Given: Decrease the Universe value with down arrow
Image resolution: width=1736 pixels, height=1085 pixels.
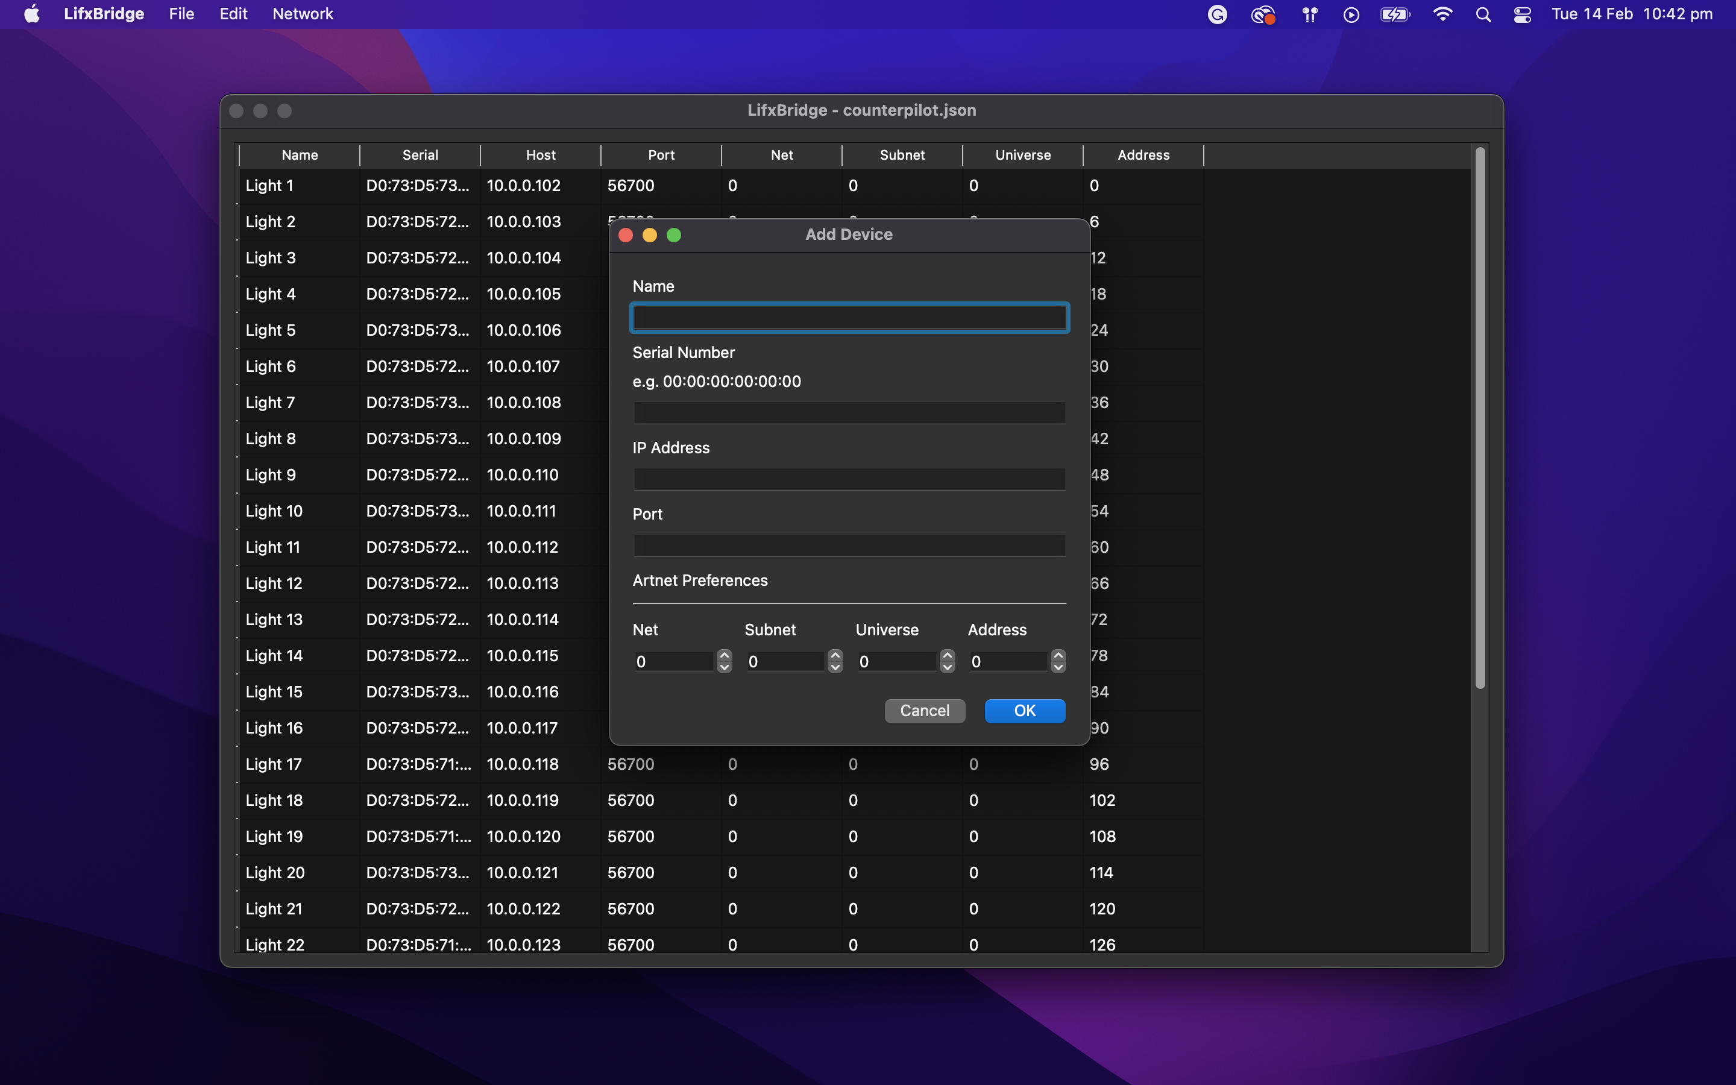Looking at the screenshot, I should click(x=947, y=667).
